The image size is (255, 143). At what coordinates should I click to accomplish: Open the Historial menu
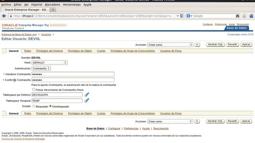tap(37, 4)
